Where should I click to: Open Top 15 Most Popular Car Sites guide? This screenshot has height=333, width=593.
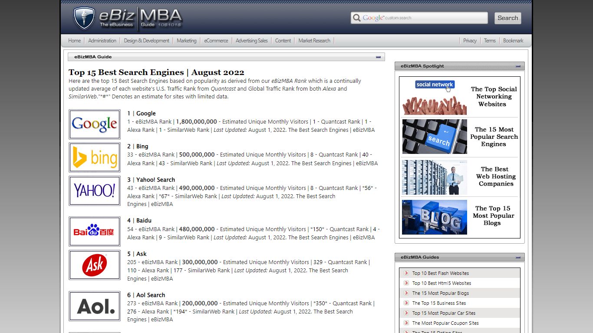[x=444, y=313]
